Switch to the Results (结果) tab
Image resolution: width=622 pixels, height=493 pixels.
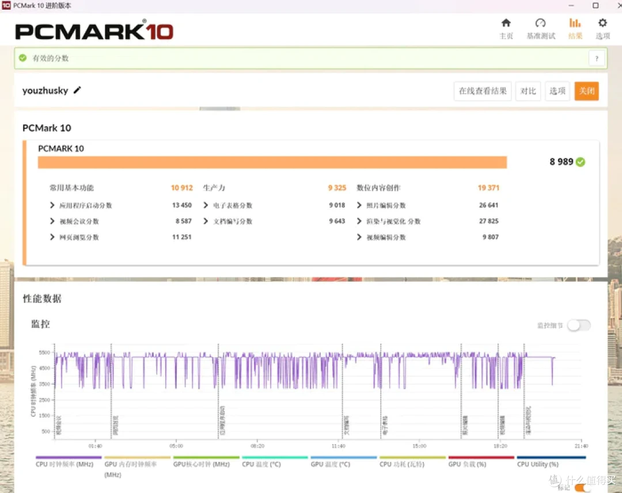coord(575,29)
